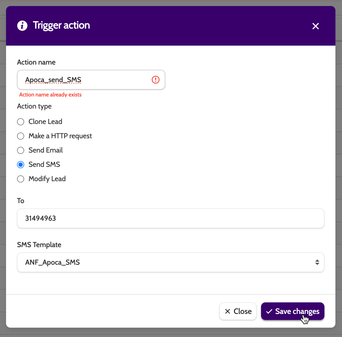
Task: Click the red error icon in Action name
Action: pos(156,80)
